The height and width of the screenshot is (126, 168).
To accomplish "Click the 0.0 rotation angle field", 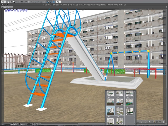I will pyautogui.click(x=22, y=124).
